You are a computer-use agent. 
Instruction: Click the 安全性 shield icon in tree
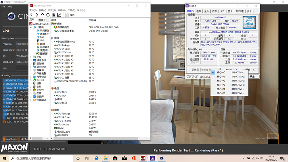(34, 90)
